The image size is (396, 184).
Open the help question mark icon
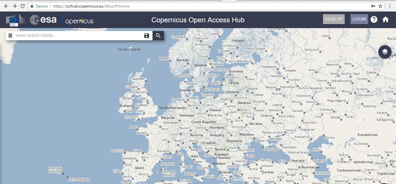pos(374,19)
